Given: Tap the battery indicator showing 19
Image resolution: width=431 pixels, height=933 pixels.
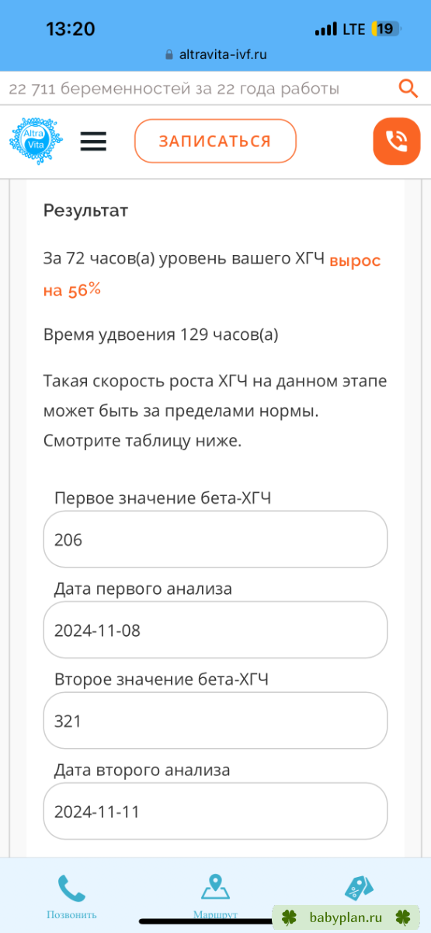Looking at the screenshot, I should coord(386,30).
